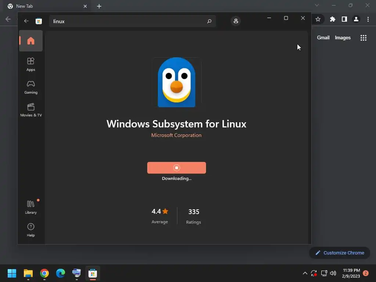Screen dimensions: 376x282
Task: Close the Microsoft Store window
Action: pyautogui.click(x=303, y=18)
